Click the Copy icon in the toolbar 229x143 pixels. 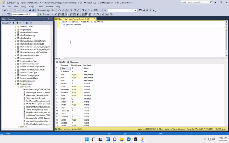(x=75, y=10)
